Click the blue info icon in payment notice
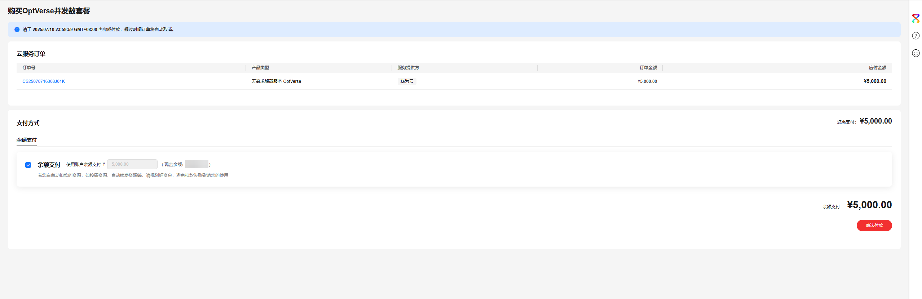 point(17,30)
